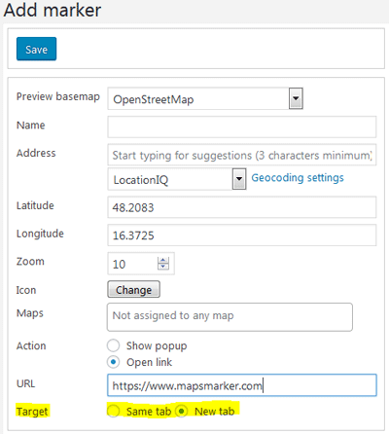This screenshot has height=434, width=389.
Task: Click the Longitude field showing 16.3725
Action: [242, 235]
